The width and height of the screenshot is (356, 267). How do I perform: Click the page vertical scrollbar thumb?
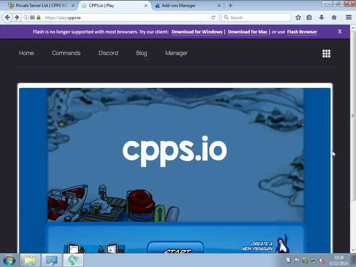pos(353,116)
